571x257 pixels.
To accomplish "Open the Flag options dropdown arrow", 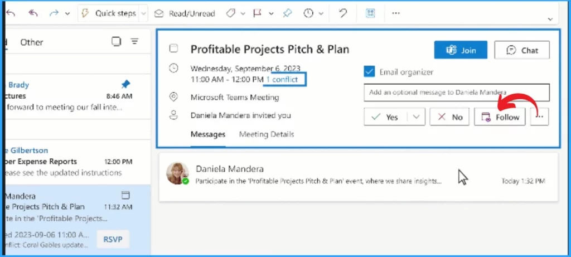I will 271,14.
